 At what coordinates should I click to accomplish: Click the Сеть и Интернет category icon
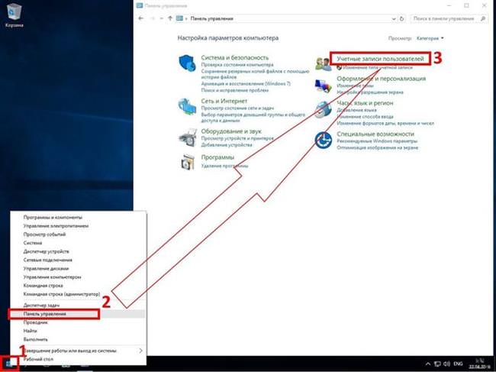tap(187, 106)
